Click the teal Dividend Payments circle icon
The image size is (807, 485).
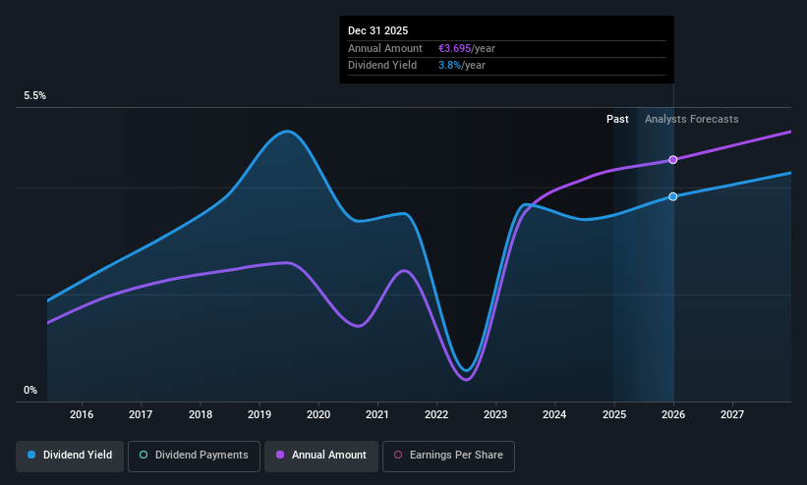(x=144, y=455)
